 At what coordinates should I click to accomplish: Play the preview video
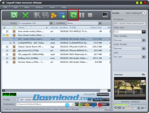tap(116, 108)
